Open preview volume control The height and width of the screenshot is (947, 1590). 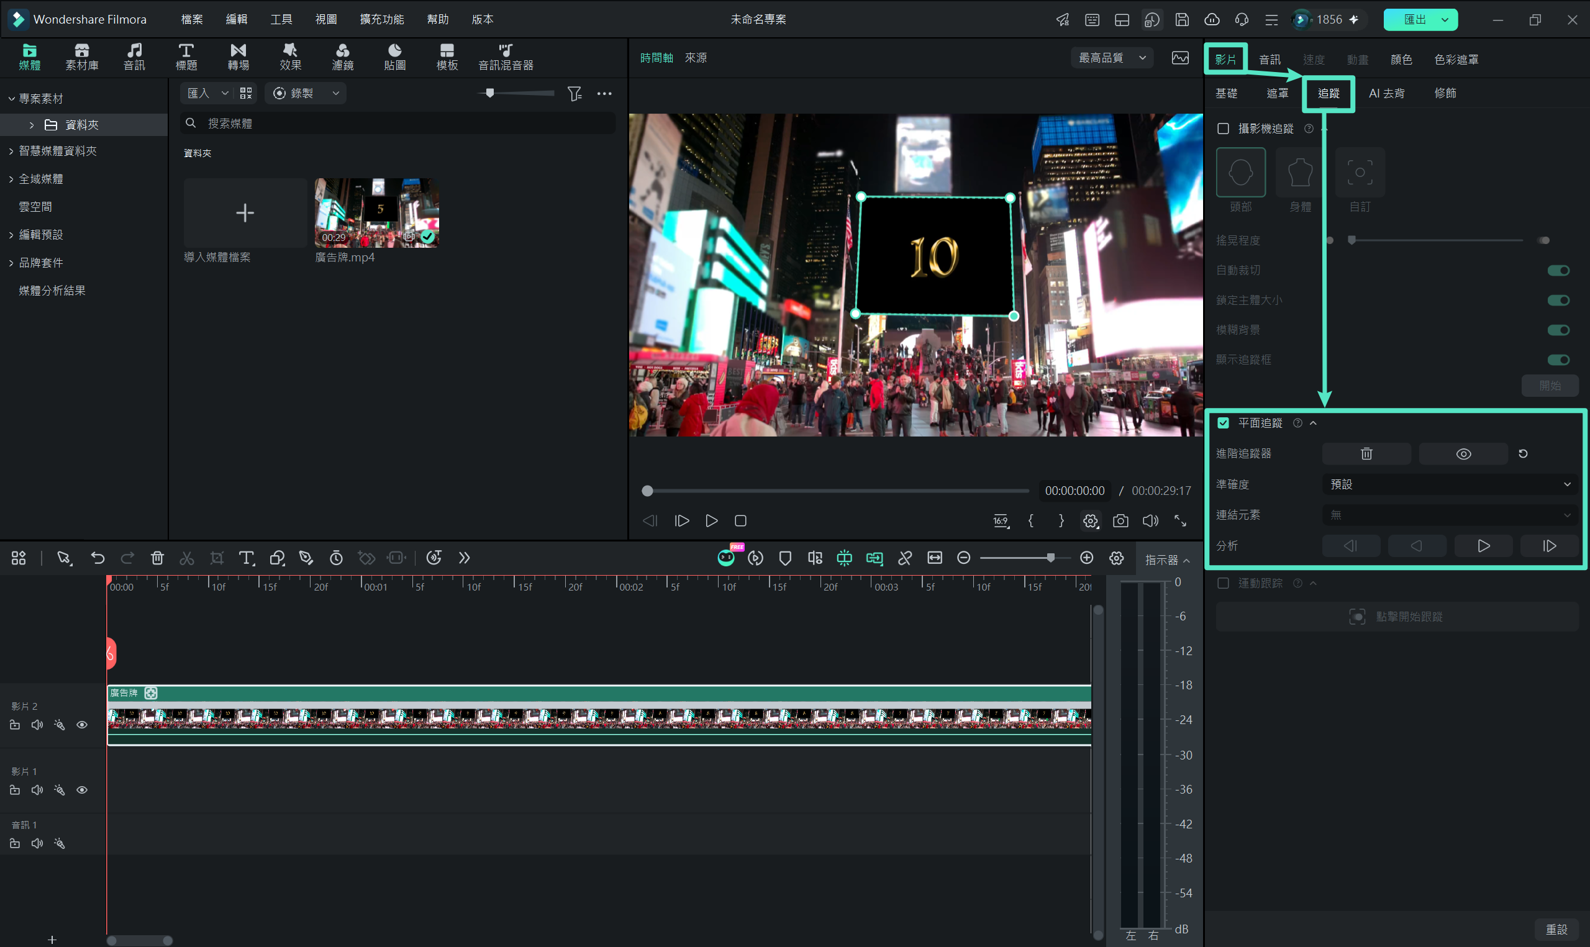click(x=1150, y=521)
